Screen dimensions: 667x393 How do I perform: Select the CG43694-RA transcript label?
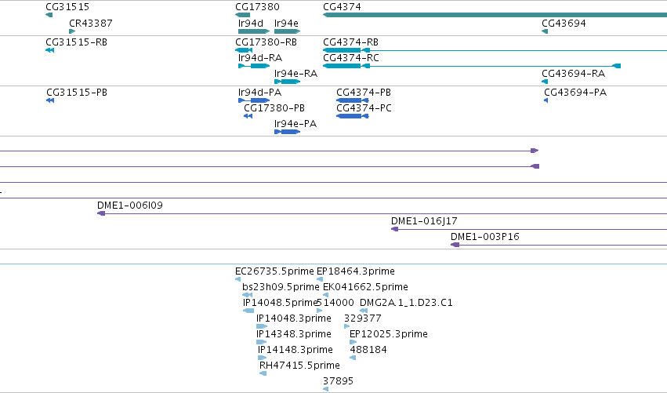point(574,74)
